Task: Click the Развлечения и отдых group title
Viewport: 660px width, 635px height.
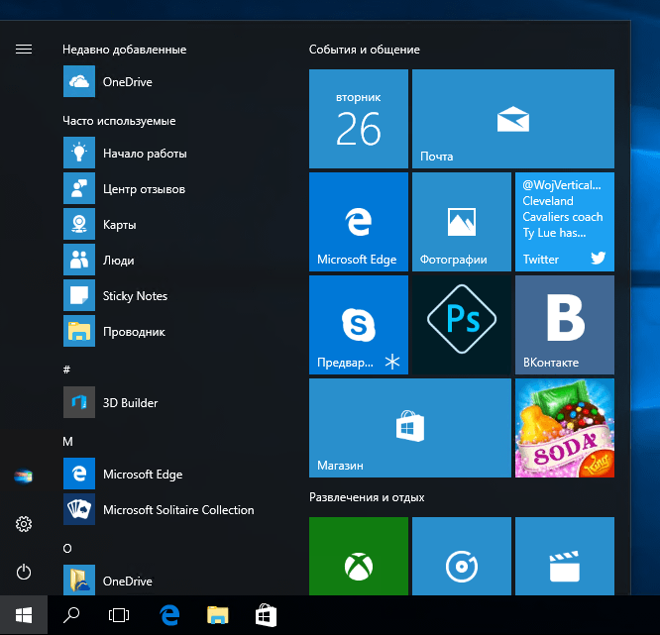Action: [x=367, y=497]
